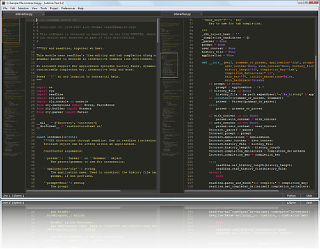Open the View menu
Viewport: 320px width, 249px height.
point(34,9)
